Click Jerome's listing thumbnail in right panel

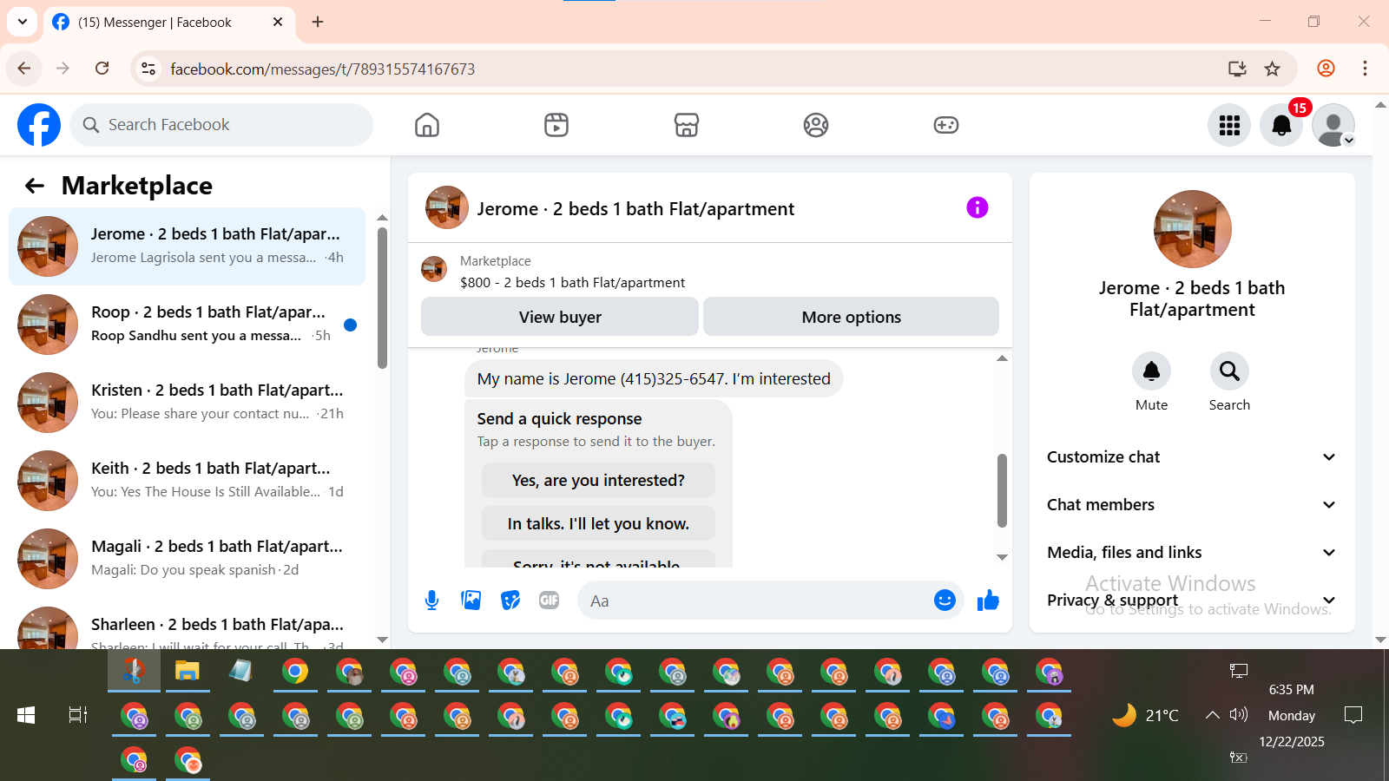coord(1192,229)
